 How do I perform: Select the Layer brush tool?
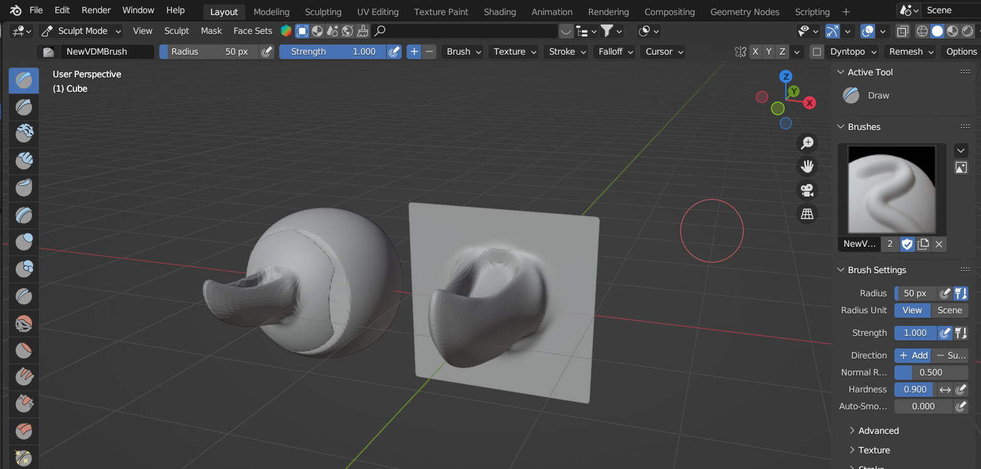24,215
